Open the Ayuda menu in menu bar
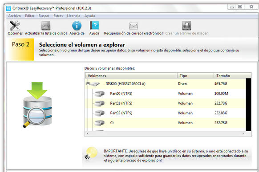The image size is (259, 172). pos(90,16)
